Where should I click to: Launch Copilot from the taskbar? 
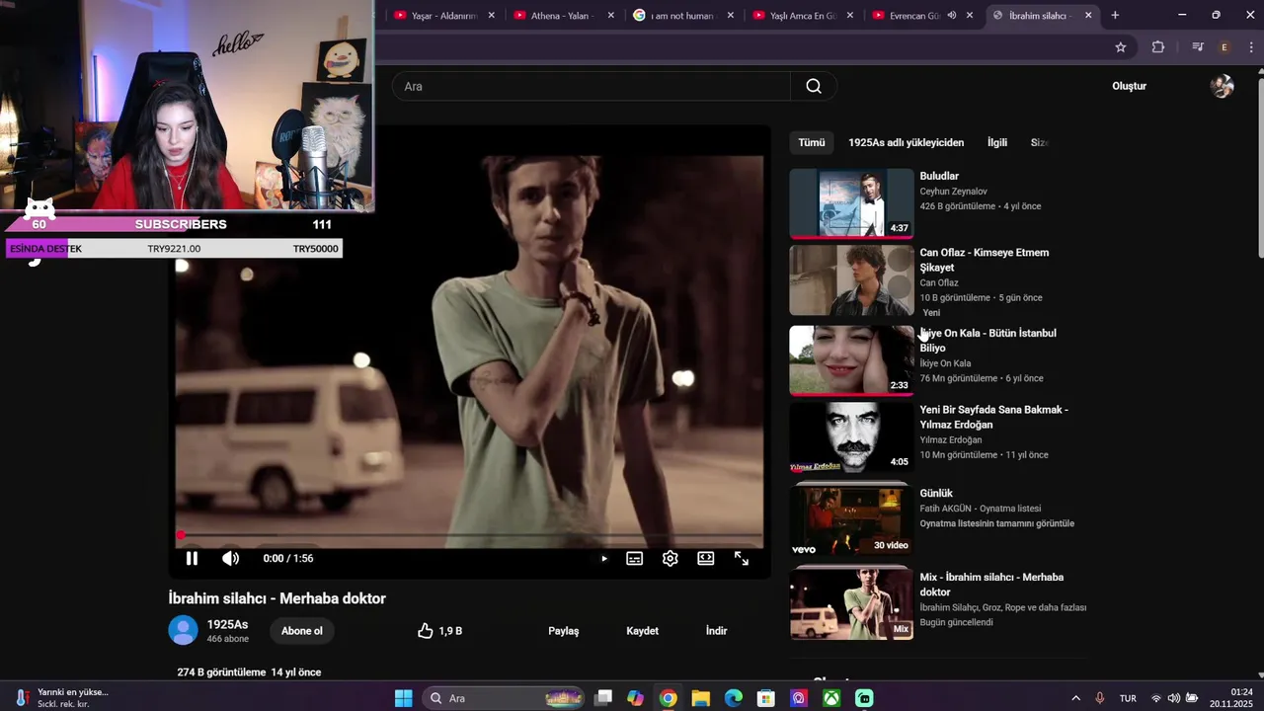(x=635, y=698)
